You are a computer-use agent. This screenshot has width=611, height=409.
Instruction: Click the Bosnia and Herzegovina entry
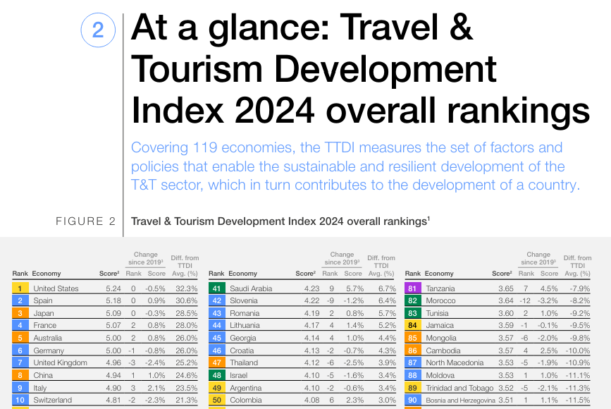[461, 400]
